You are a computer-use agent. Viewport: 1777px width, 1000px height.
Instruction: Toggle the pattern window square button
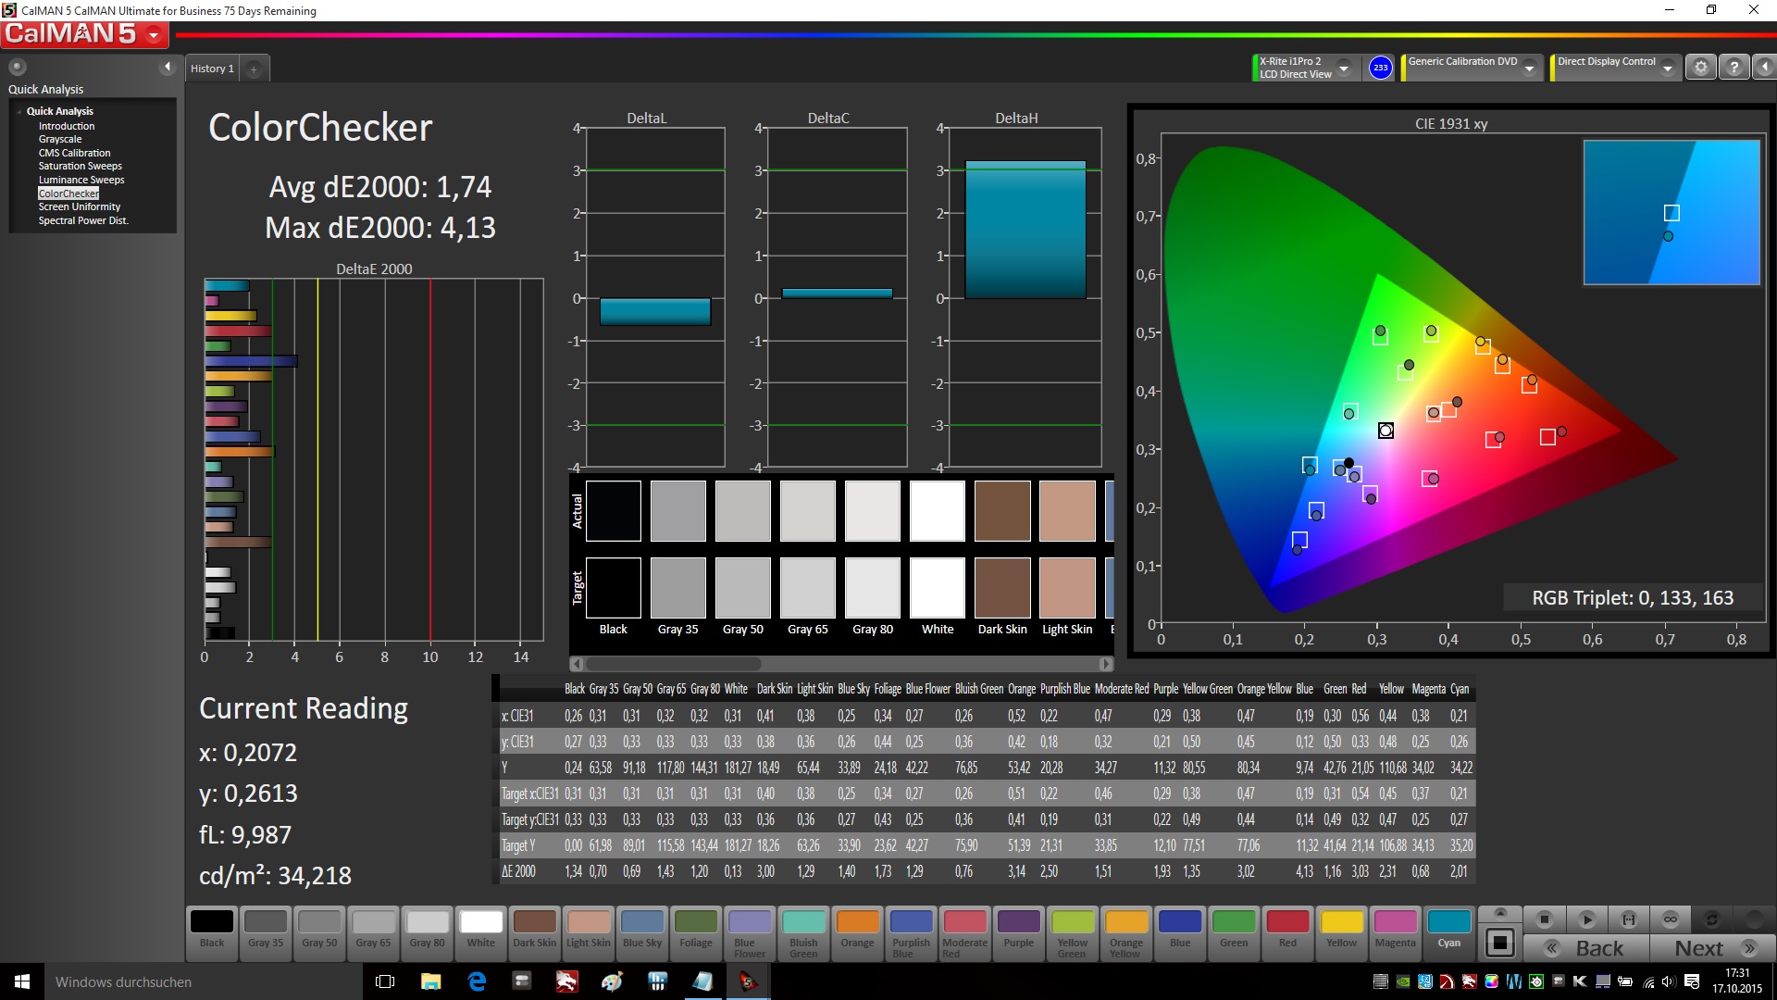(x=1500, y=943)
